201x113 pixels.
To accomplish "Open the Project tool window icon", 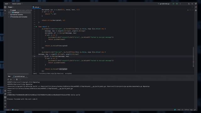I will 5,7.
